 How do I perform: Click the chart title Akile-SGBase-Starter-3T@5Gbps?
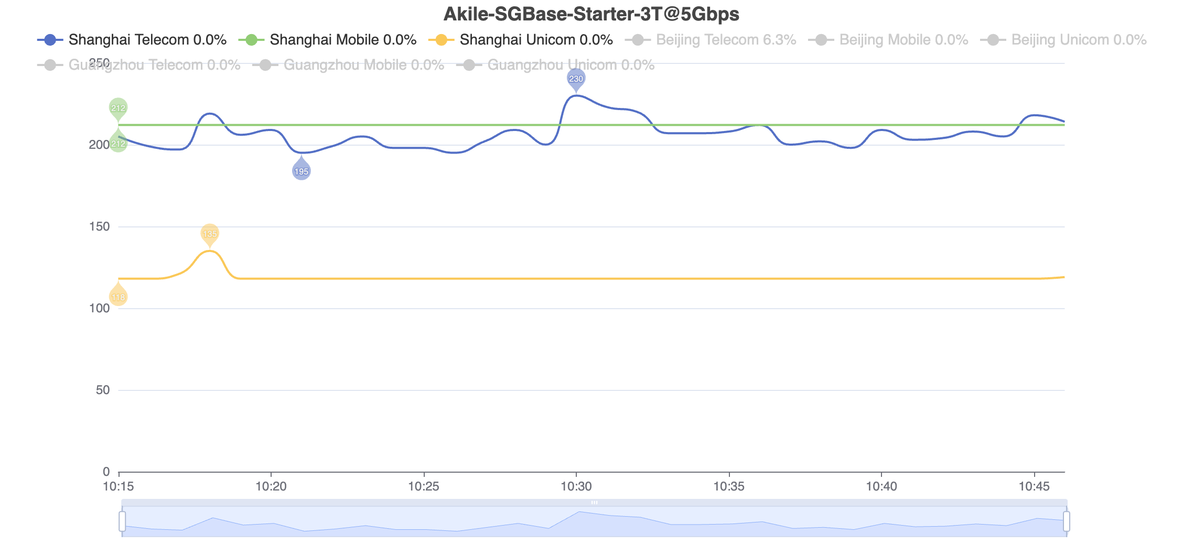(x=591, y=14)
